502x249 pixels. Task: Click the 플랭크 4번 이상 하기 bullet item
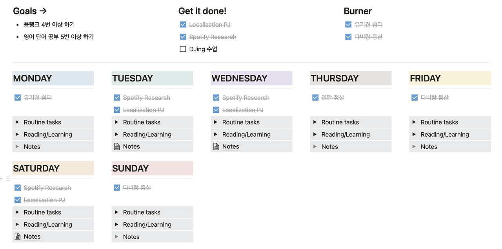point(49,25)
